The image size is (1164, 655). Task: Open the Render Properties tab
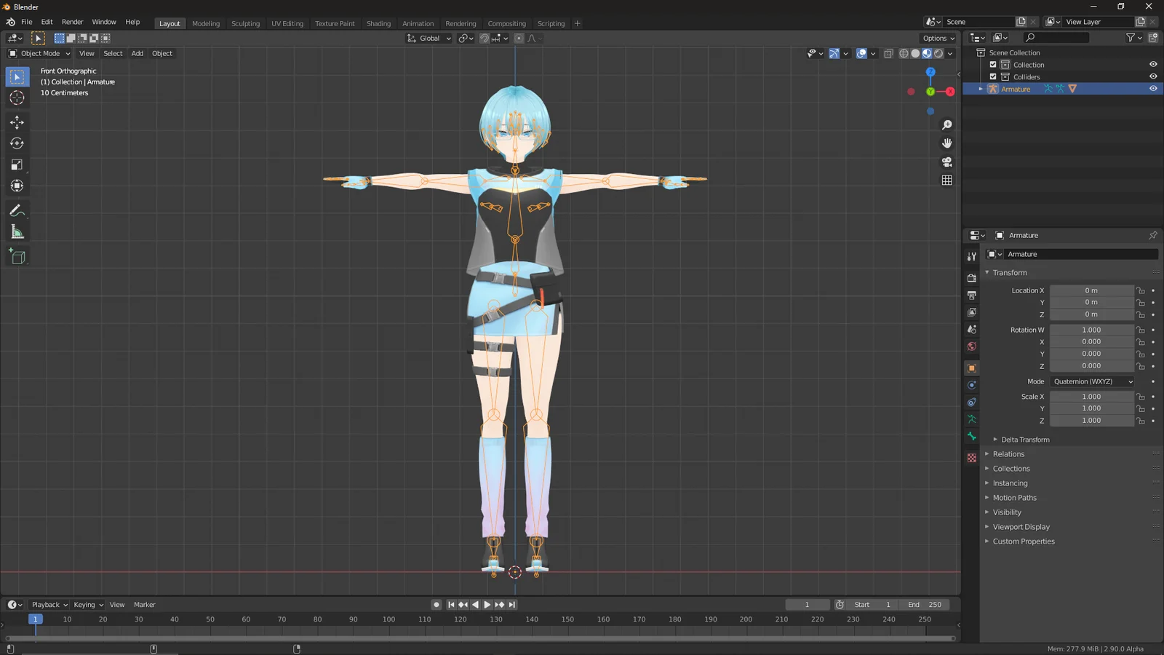tap(971, 277)
